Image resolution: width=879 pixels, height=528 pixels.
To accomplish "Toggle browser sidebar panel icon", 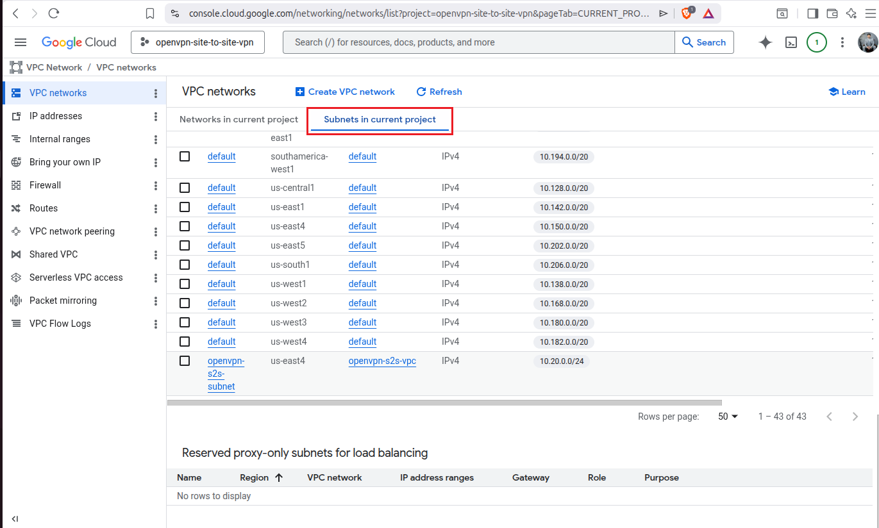I will coord(812,13).
